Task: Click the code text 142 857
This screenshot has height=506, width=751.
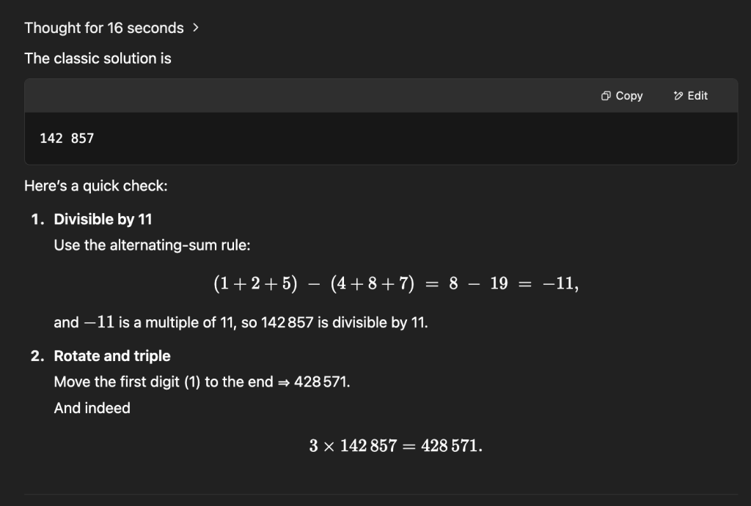Action: 67,138
